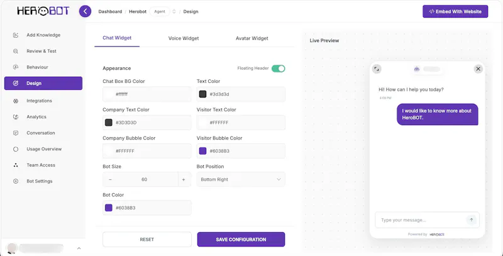Click the Review & Test sidebar icon
This screenshot has width=503, height=256.
pyautogui.click(x=15, y=51)
